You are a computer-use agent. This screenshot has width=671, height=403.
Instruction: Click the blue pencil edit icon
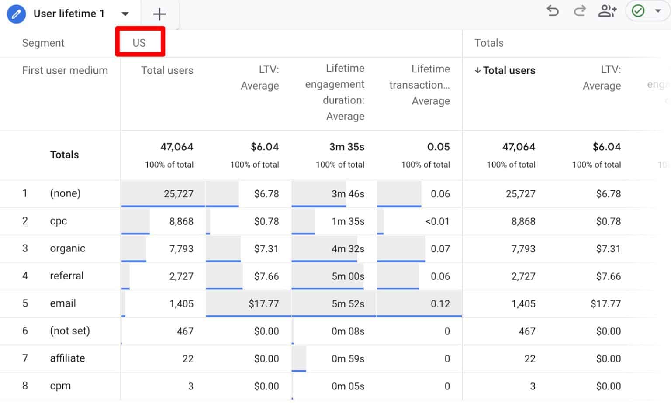16,14
